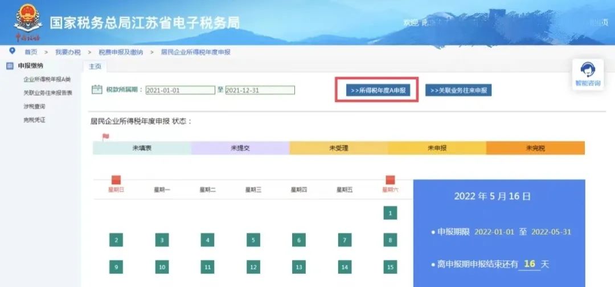Open the 智能咨询 assistant headset icon
The image size is (615, 287).
(588, 69)
